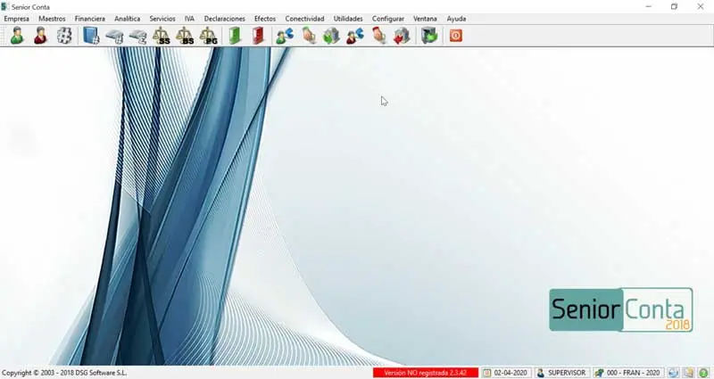This screenshot has height=379, width=714.
Task: Click the first hand toolbar icon
Action: [309, 36]
